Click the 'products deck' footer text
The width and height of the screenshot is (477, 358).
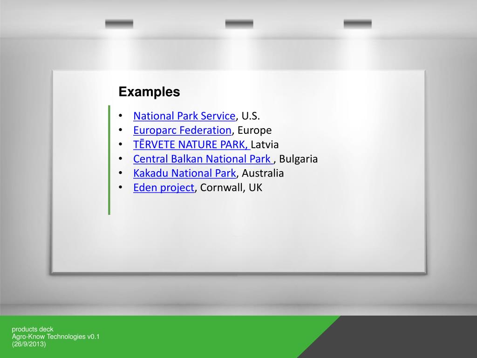pyautogui.click(x=33, y=329)
